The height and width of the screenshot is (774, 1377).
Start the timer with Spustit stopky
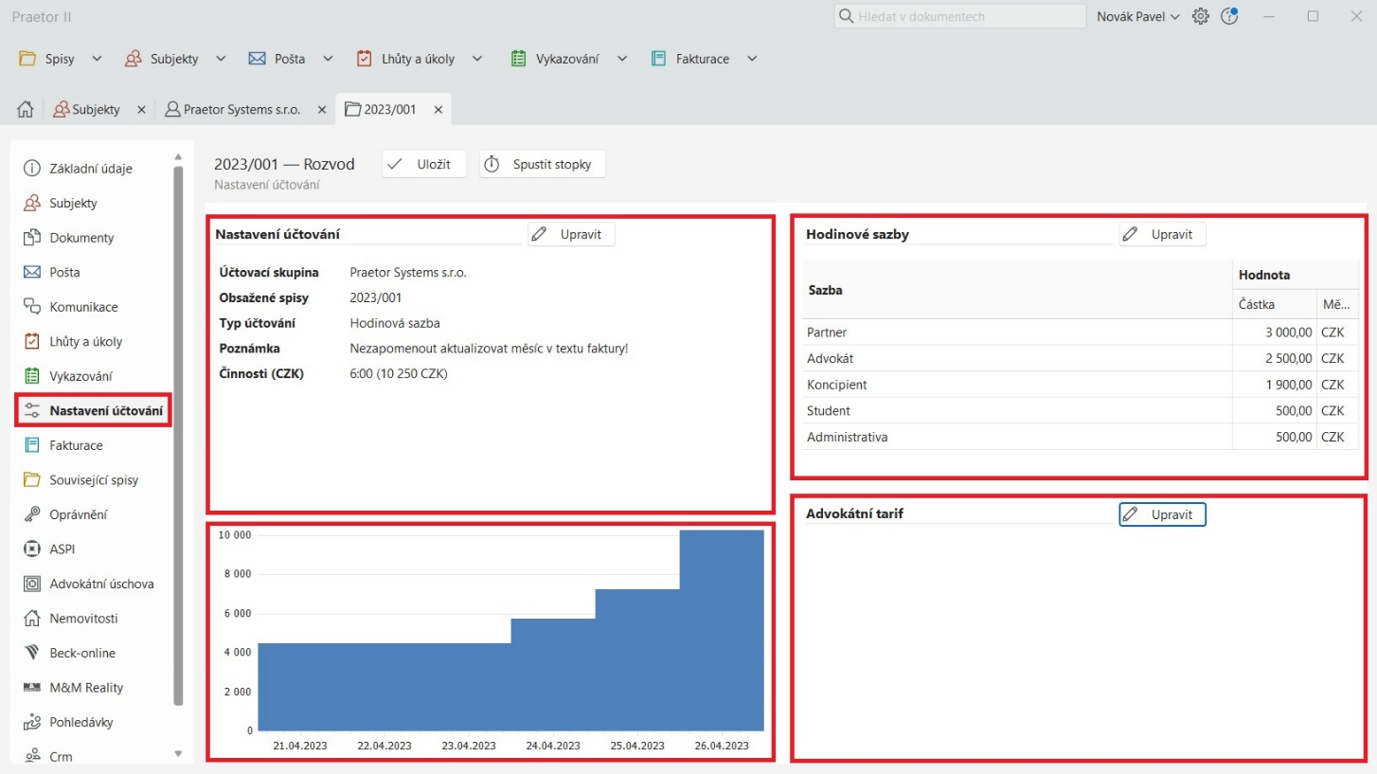pyautogui.click(x=542, y=164)
